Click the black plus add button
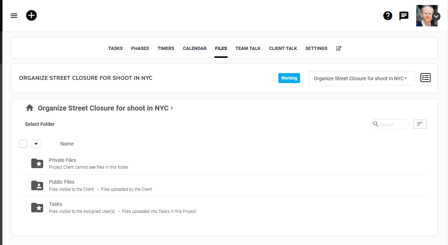Viewport: 448px width, 245px height. (31, 15)
